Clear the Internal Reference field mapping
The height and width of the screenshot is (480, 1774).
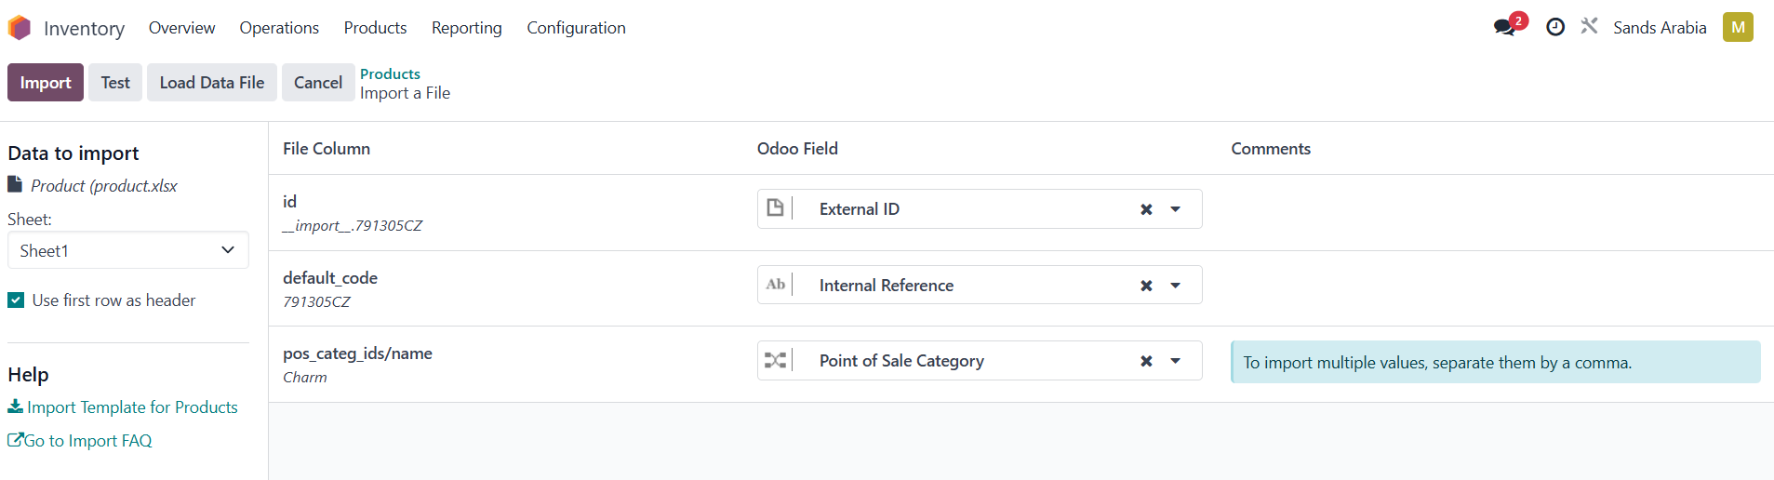click(1146, 286)
